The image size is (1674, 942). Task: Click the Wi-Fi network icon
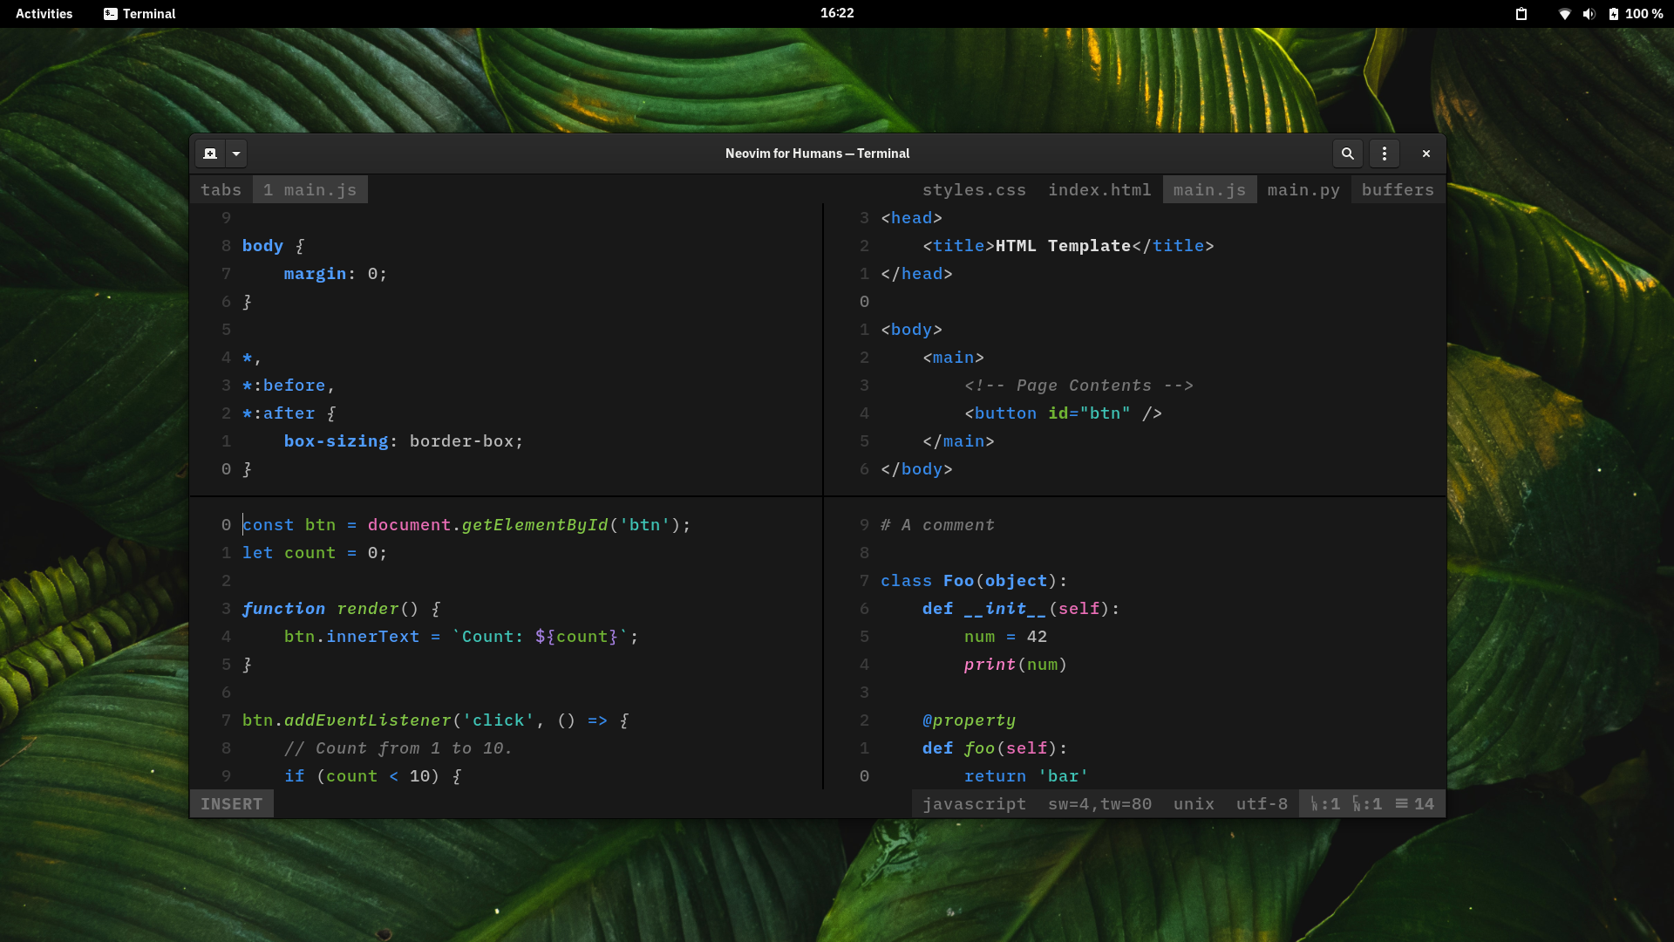coord(1564,14)
